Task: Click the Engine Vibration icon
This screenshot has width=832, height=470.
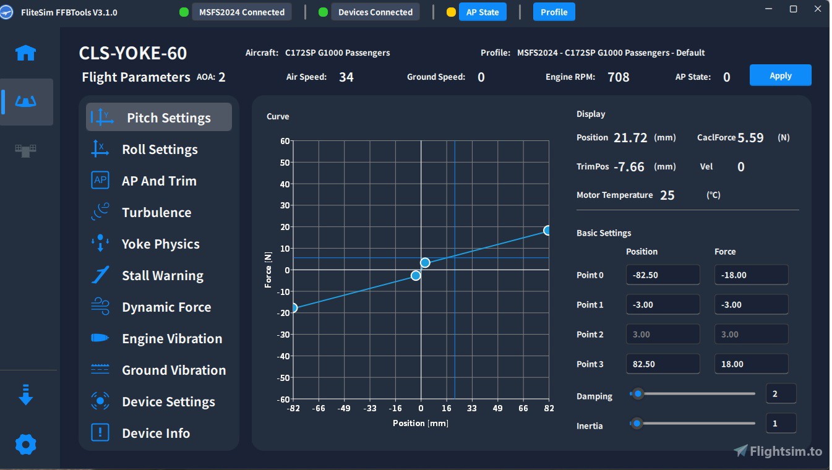Action: point(100,338)
